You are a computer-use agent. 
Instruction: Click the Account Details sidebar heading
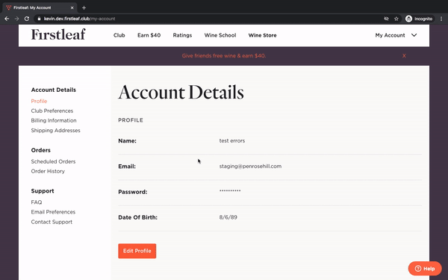click(x=54, y=90)
